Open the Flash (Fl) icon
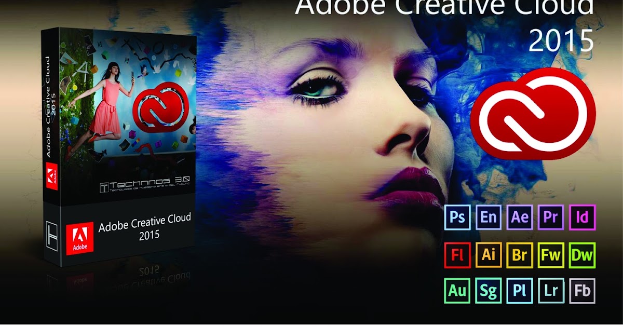The image size is (623, 327). pyautogui.click(x=457, y=255)
